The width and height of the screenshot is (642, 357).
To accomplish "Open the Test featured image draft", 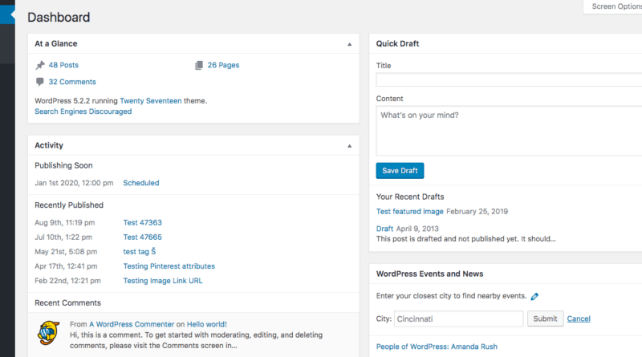I will [409, 212].
